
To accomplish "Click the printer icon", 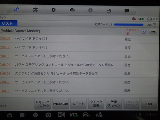I will coord(72,10).
